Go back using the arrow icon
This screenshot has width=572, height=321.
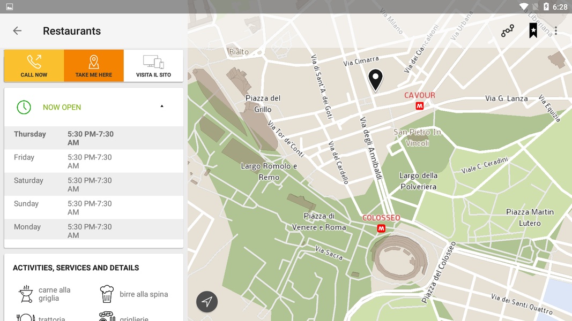[17, 31]
